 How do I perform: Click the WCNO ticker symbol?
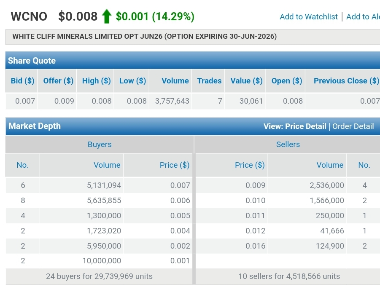tap(29, 16)
